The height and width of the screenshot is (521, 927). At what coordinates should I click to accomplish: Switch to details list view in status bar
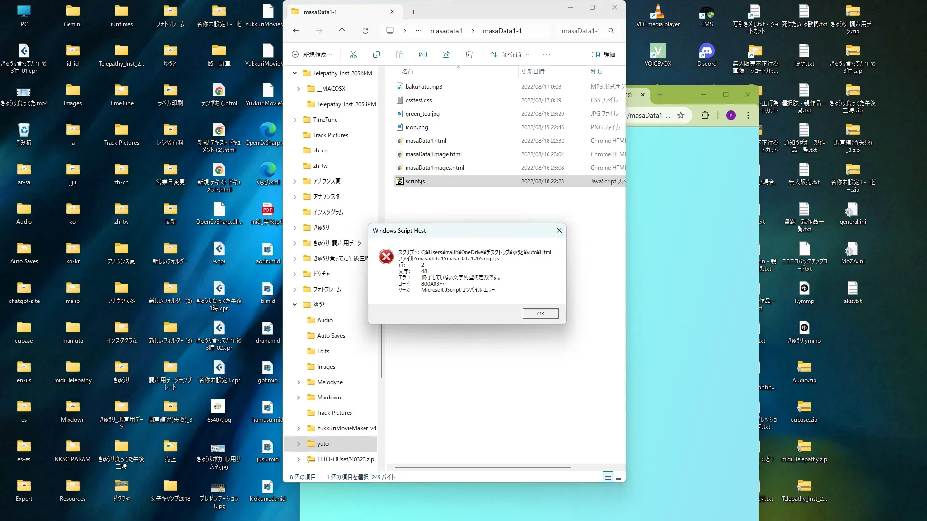[x=608, y=477]
